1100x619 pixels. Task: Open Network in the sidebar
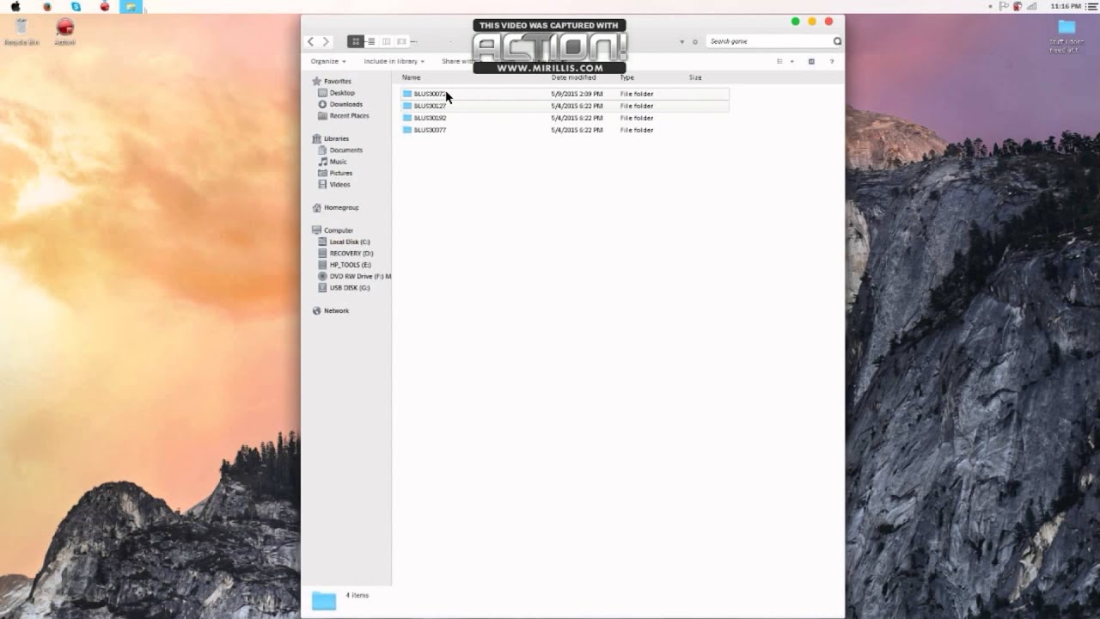(x=336, y=310)
